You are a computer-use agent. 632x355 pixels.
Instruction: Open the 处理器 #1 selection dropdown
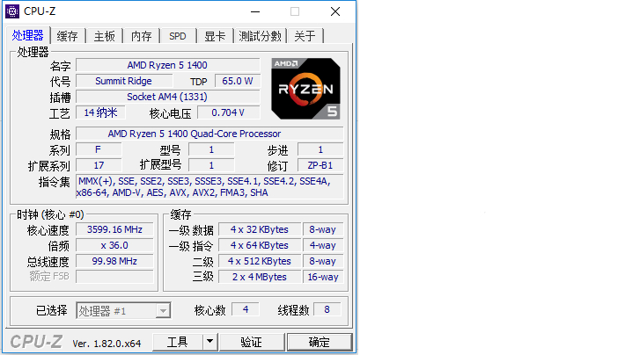(x=163, y=311)
